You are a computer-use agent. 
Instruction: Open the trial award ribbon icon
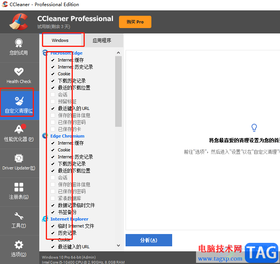pos(19,43)
